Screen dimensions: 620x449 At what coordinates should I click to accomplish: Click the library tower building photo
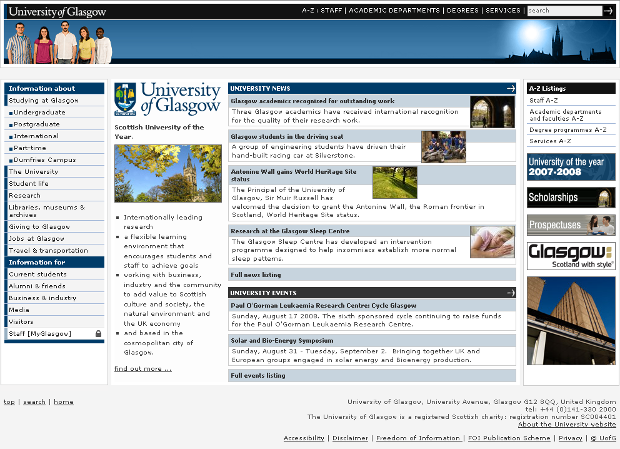click(x=571, y=320)
